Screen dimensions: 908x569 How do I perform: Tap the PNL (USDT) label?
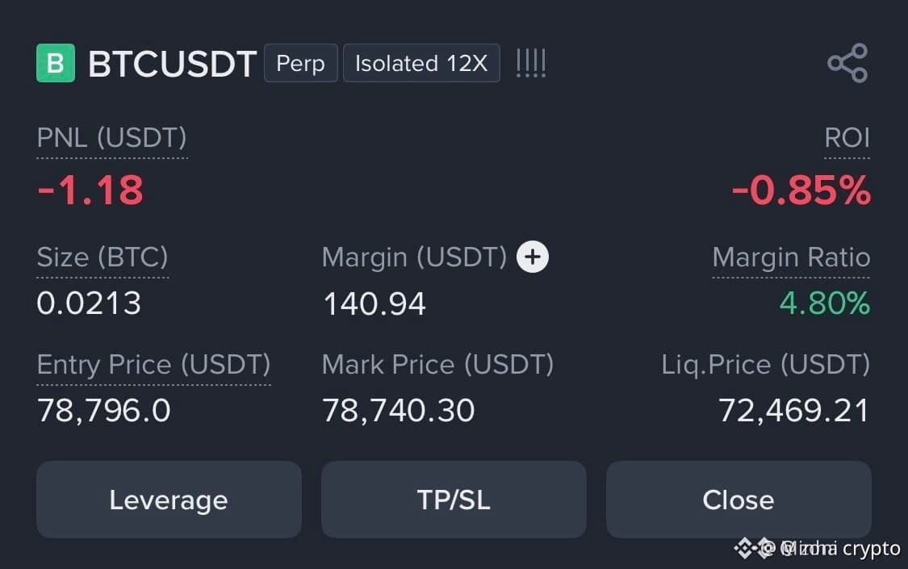(x=111, y=138)
